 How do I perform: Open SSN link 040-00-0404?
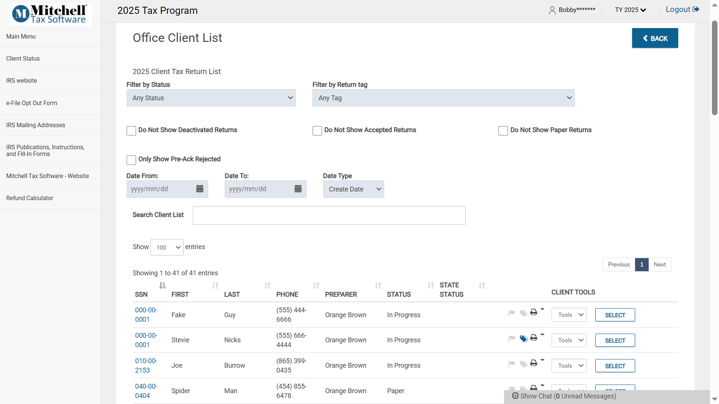(146, 391)
